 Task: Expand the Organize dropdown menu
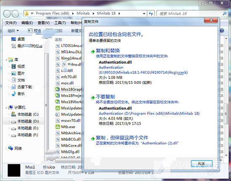pyautogui.click(x=13, y=31)
